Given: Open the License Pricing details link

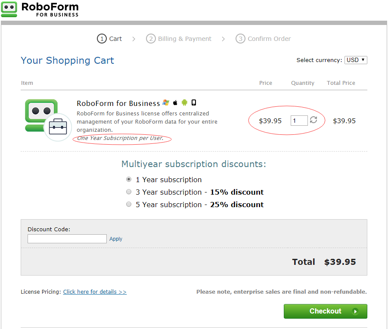Looking at the screenshot, I should click(x=95, y=292).
